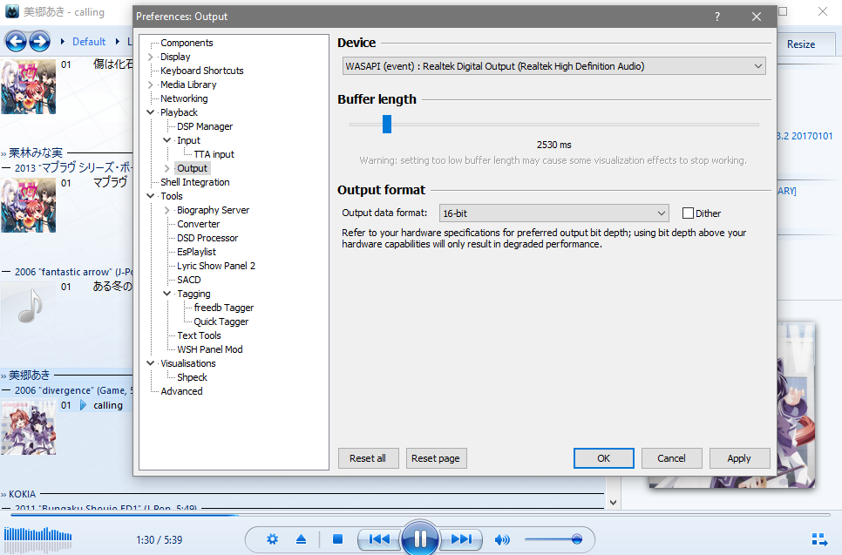This screenshot has height=555, width=842.
Task: Open the Output data format dropdown
Action: (553, 213)
